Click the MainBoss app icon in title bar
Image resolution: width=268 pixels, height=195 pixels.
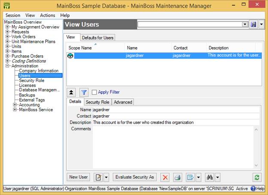7,6
